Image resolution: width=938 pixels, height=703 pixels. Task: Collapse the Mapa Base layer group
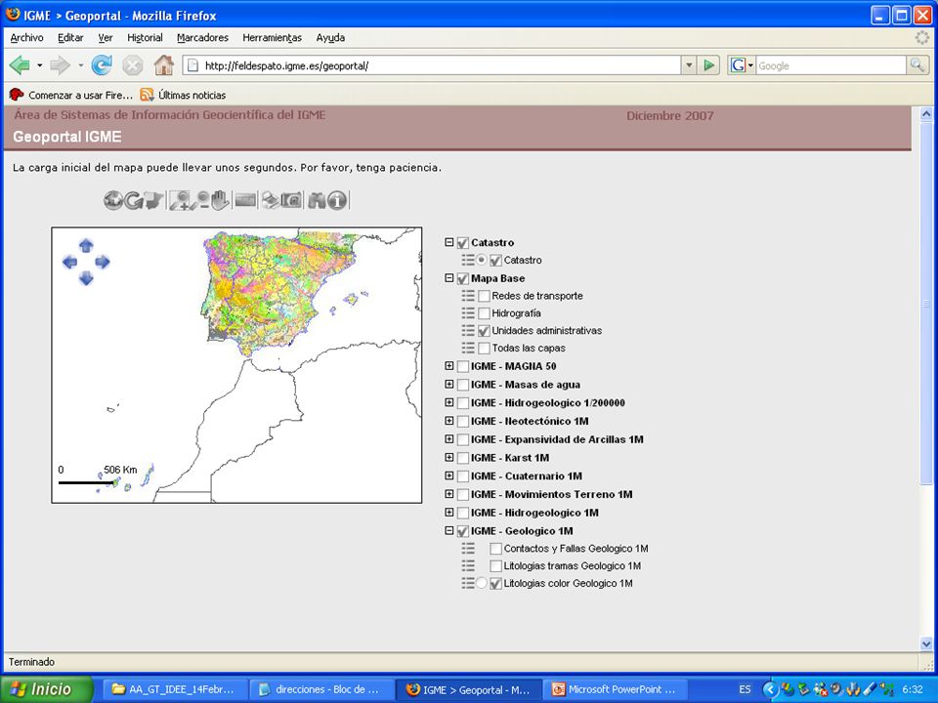click(x=449, y=278)
